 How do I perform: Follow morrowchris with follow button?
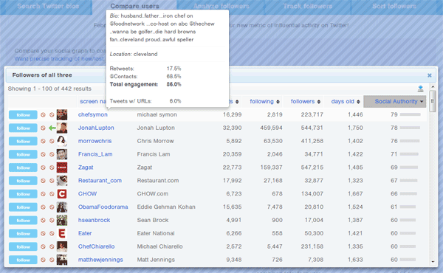(x=23, y=141)
